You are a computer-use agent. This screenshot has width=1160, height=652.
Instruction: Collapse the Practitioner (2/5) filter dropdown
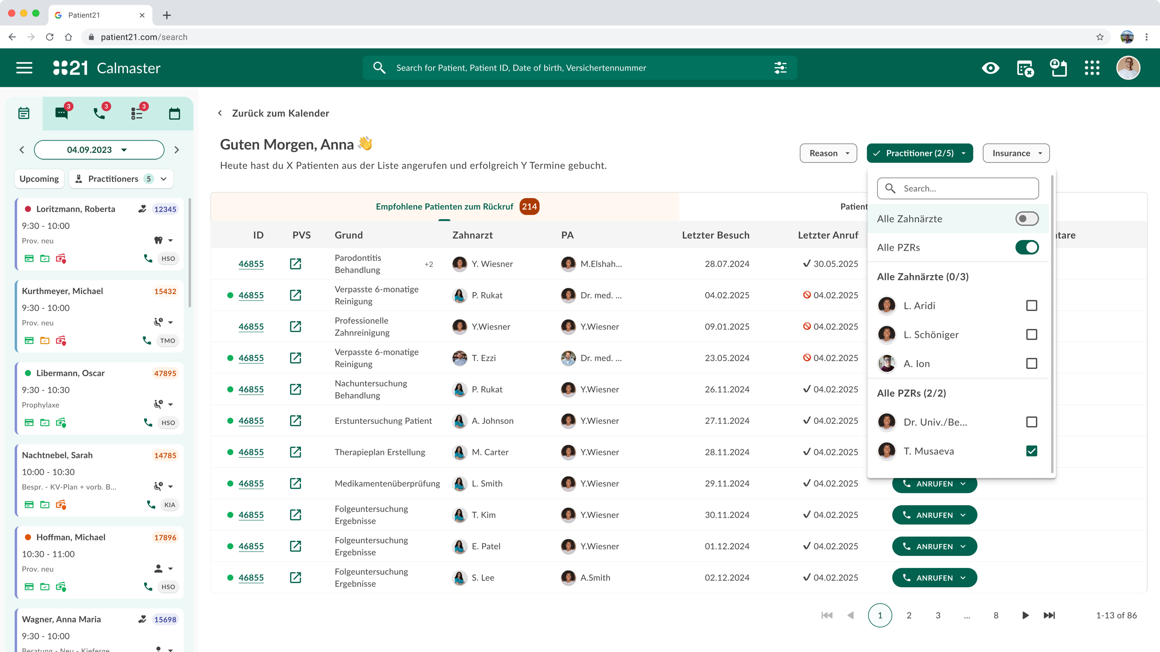pos(920,153)
